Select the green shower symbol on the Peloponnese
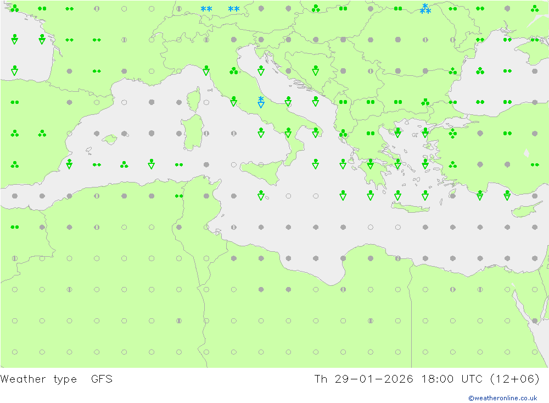The image size is (549, 403). click(x=371, y=164)
